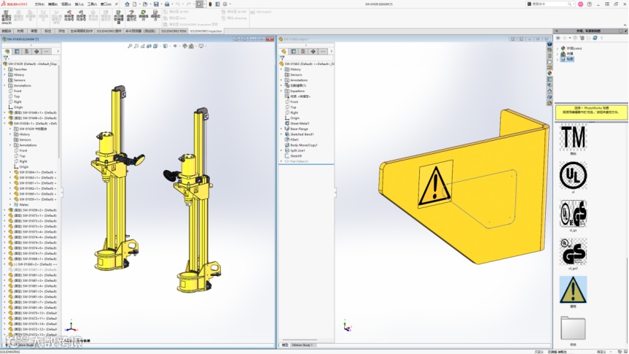This screenshot has width=629, height=354.
Task: Open the SOLIDWORKS PDM ribbon tab
Action: click(173, 31)
